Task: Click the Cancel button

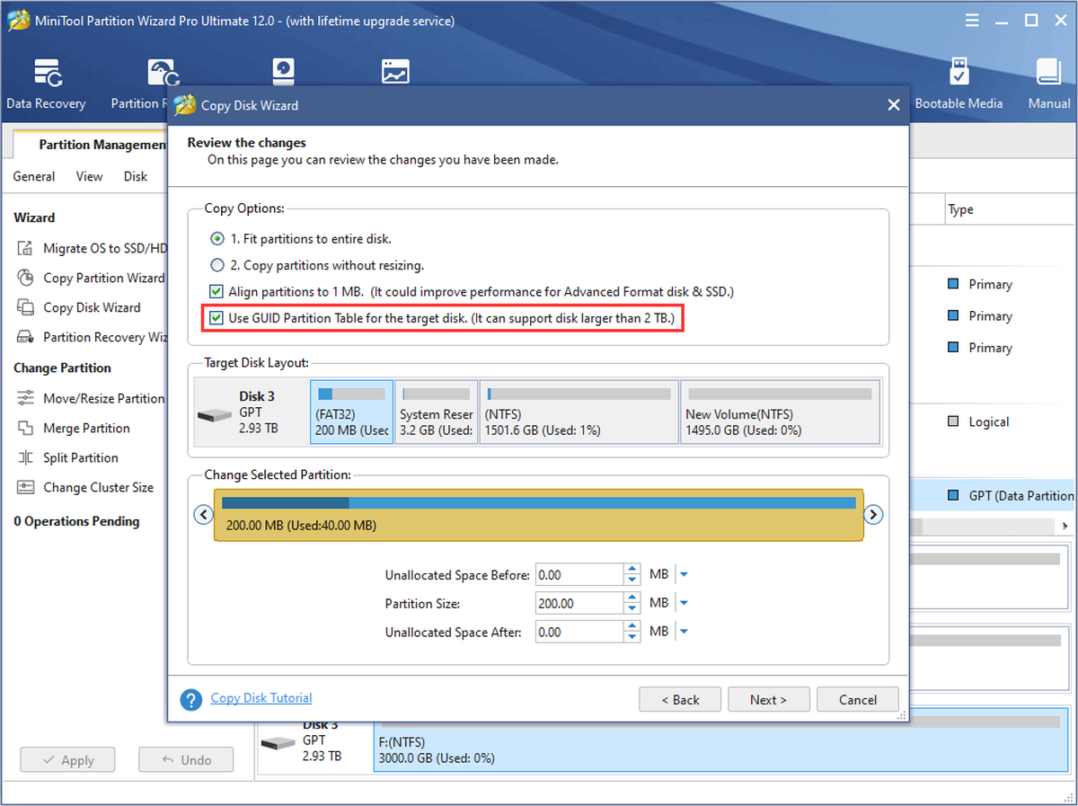Action: 858,700
